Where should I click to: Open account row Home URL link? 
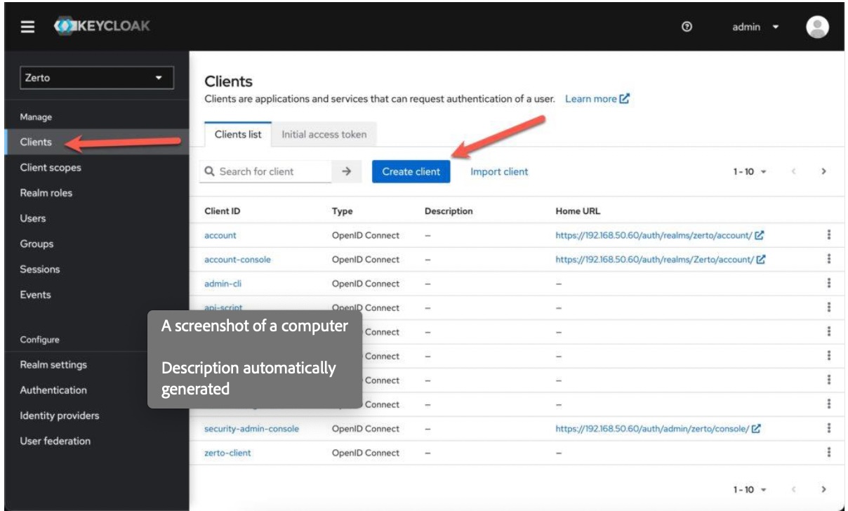[x=660, y=235]
